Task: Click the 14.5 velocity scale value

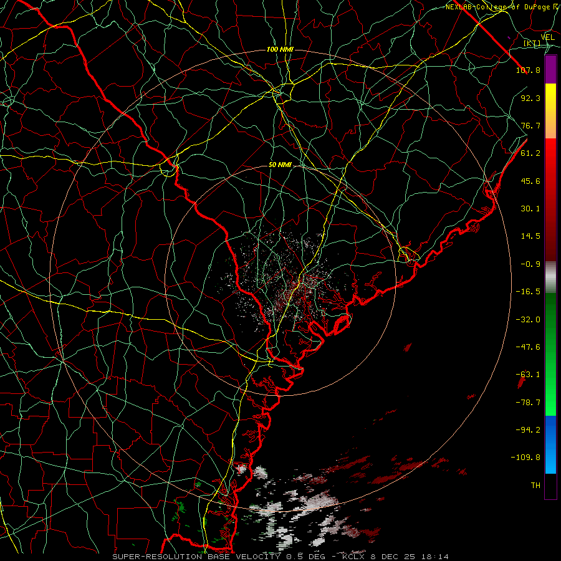Action: point(530,236)
